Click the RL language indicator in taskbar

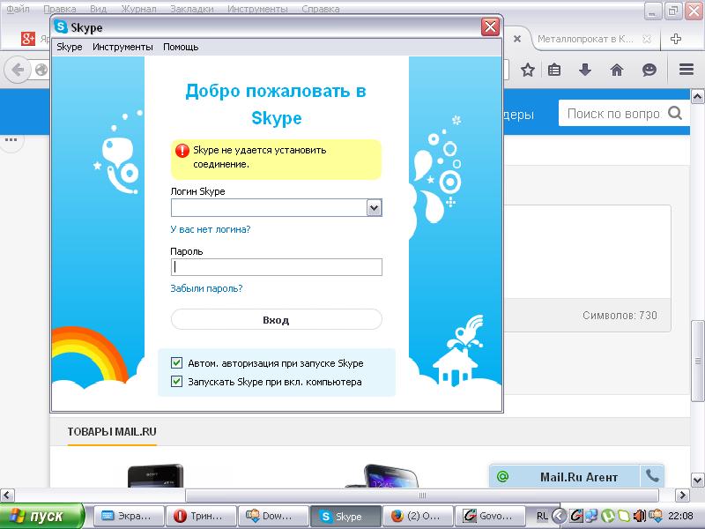point(542,516)
